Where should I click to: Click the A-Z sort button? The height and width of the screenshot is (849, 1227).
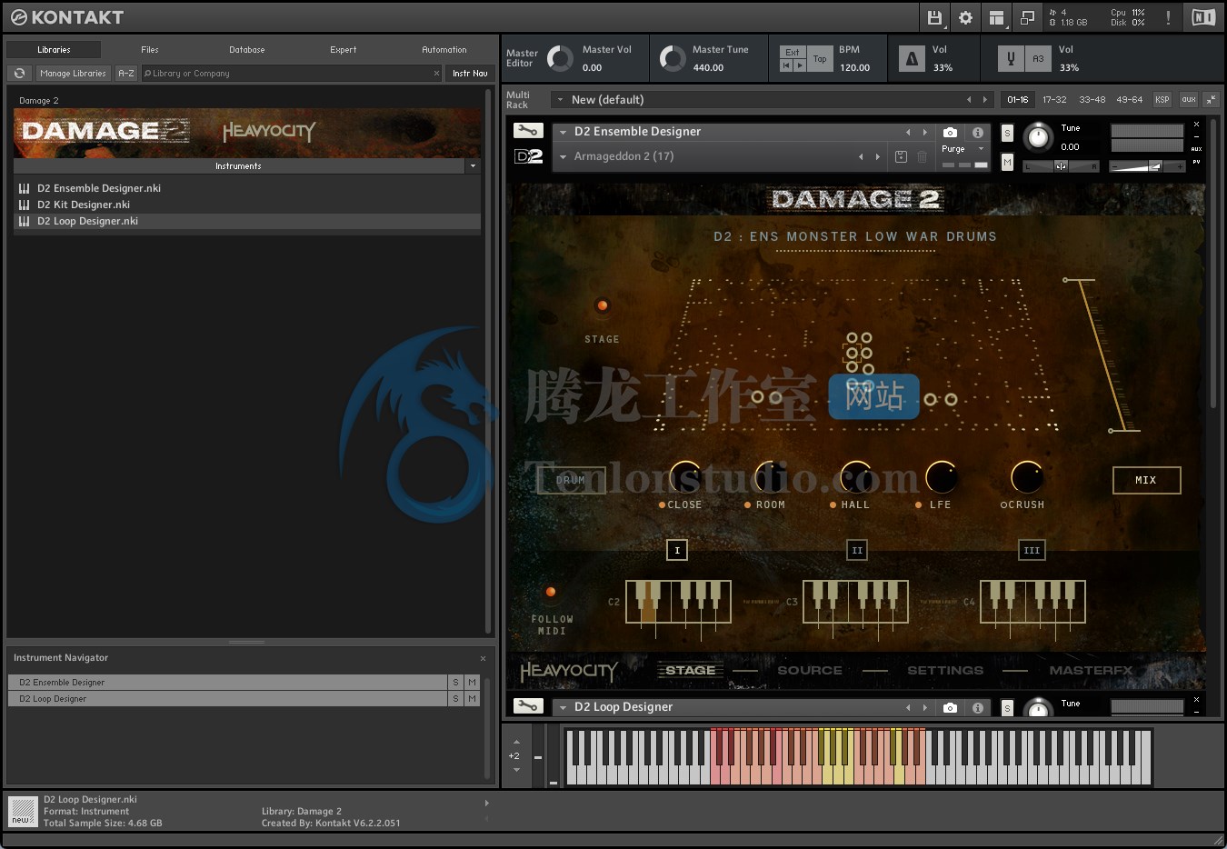[126, 73]
